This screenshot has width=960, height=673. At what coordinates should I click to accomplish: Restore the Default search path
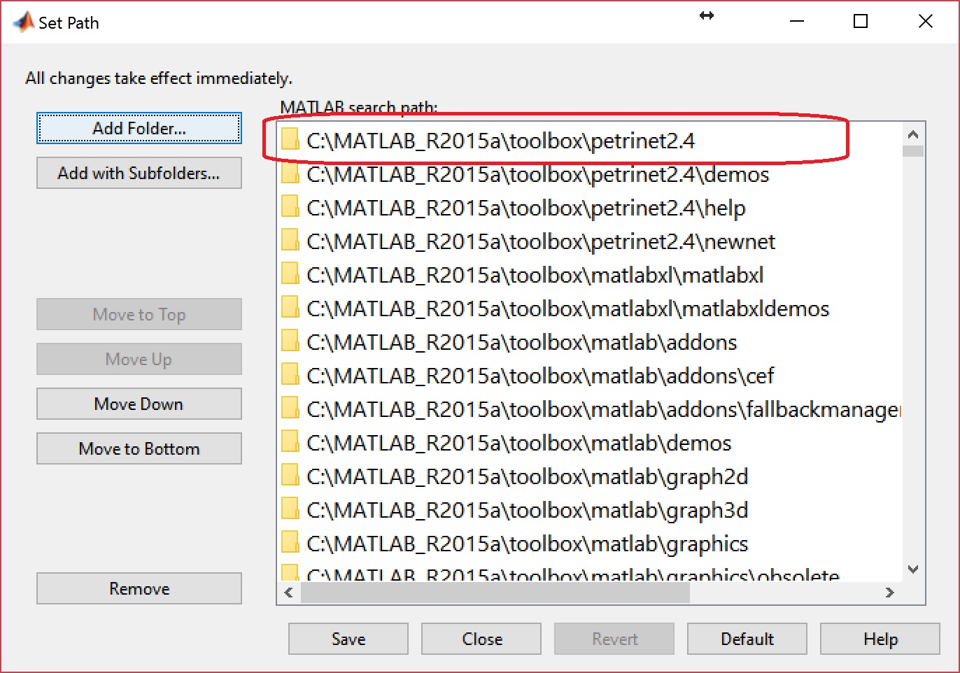(747, 639)
